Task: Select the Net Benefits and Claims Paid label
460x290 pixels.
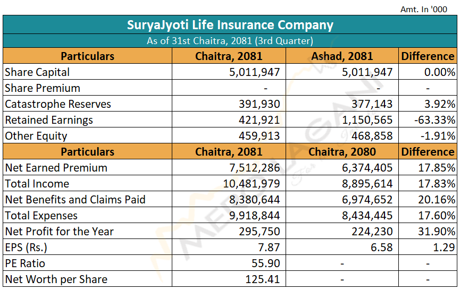Action: [75, 200]
